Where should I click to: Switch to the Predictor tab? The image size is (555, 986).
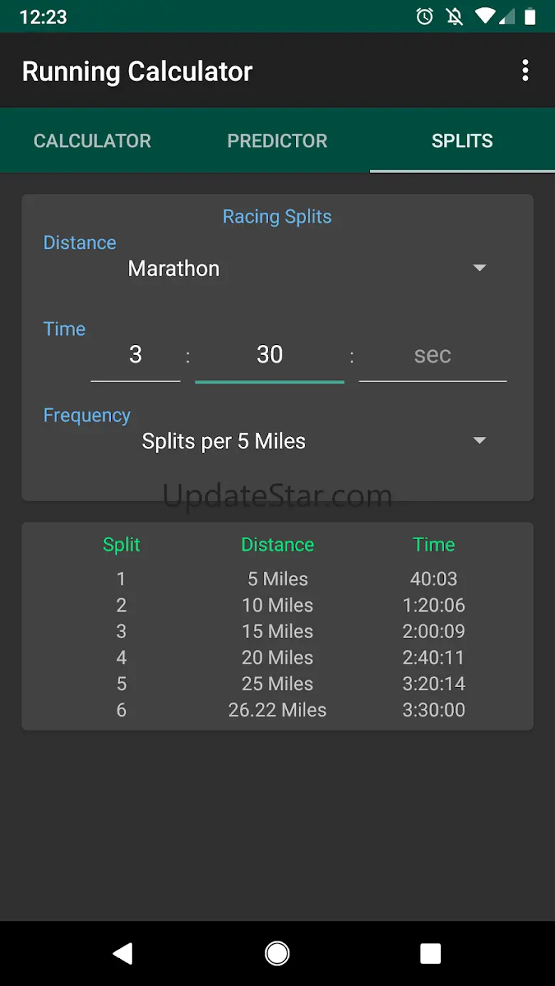tap(277, 141)
